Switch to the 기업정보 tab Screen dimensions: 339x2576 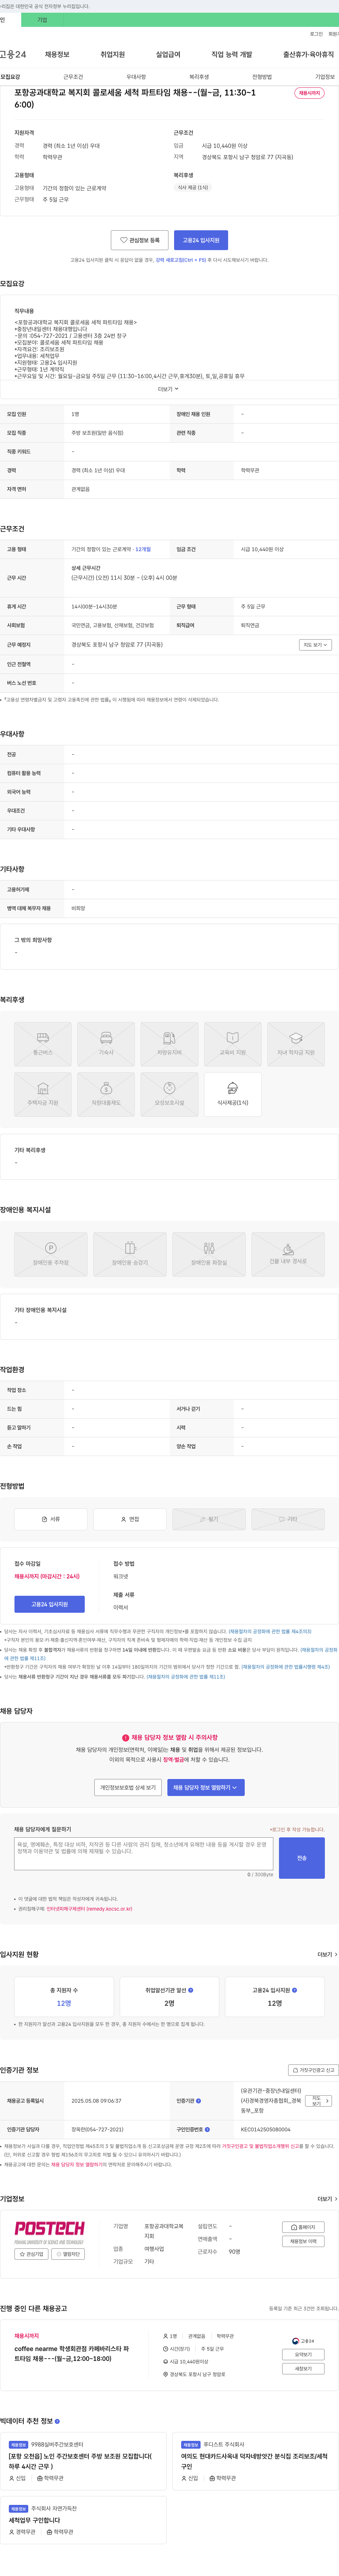(325, 77)
